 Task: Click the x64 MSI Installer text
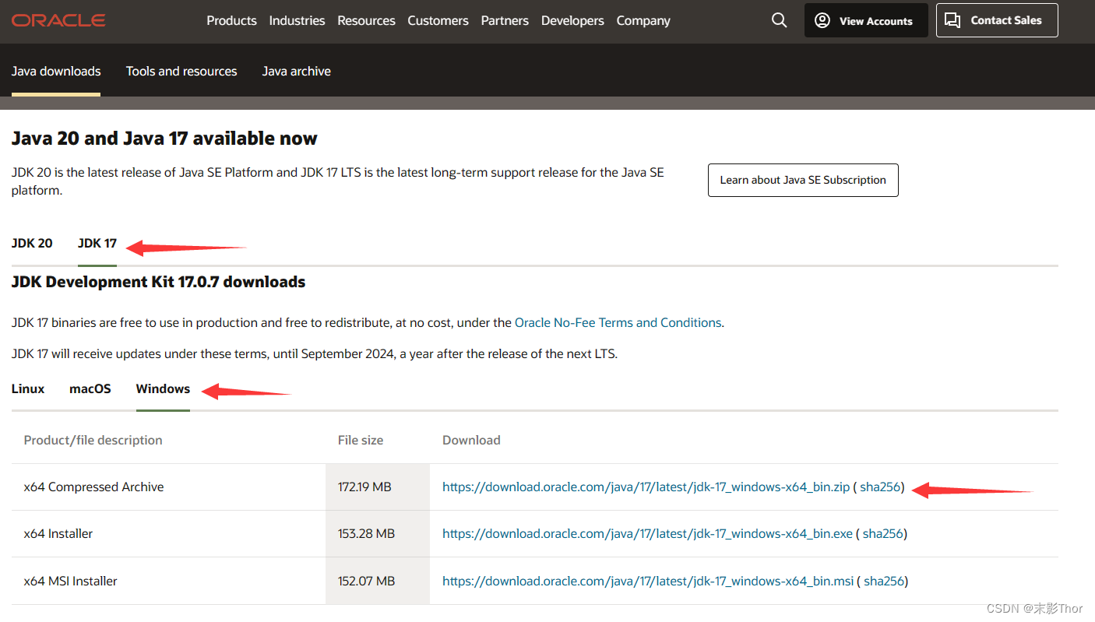(71, 581)
